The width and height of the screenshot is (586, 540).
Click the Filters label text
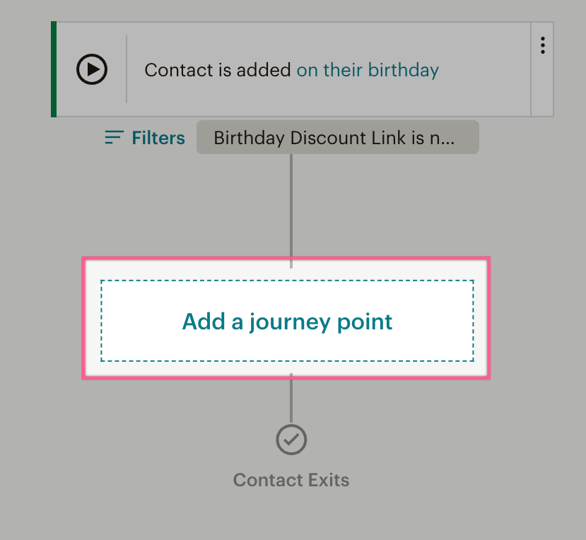[x=158, y=138]
